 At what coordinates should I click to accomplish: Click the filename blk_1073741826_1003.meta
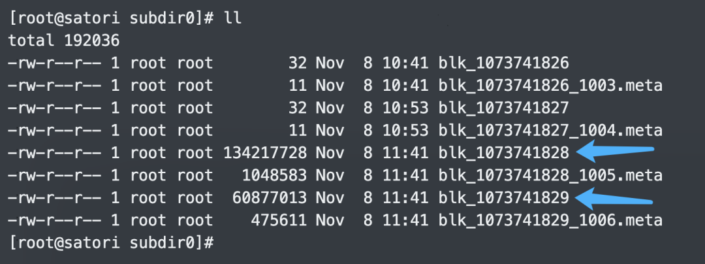(551, 86)
